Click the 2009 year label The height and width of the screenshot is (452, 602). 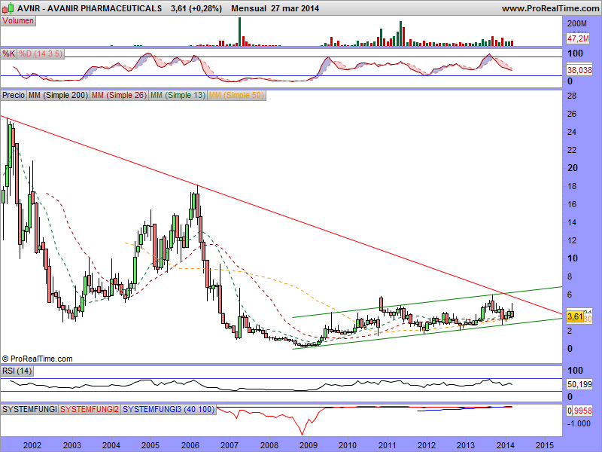point(309,445)
